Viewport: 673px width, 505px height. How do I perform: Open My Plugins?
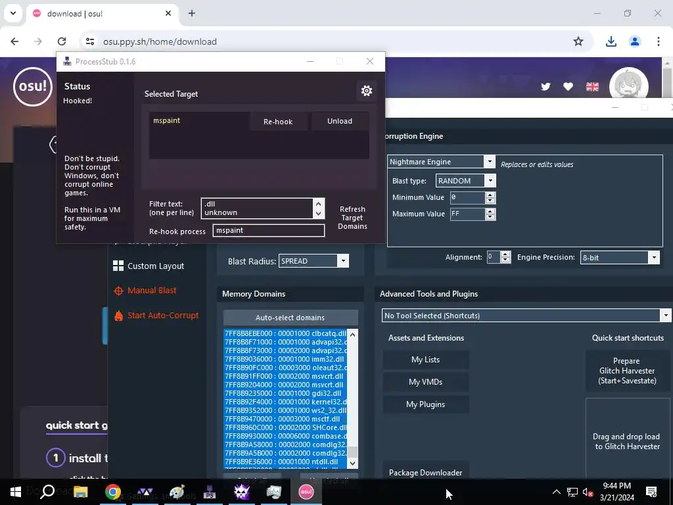(425, 404)
